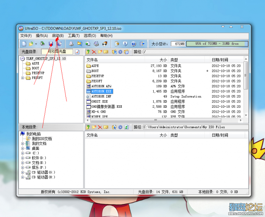The image size is (265, 217).
Task: Click the Make CD image icon
Action: (x=71, y=44)
